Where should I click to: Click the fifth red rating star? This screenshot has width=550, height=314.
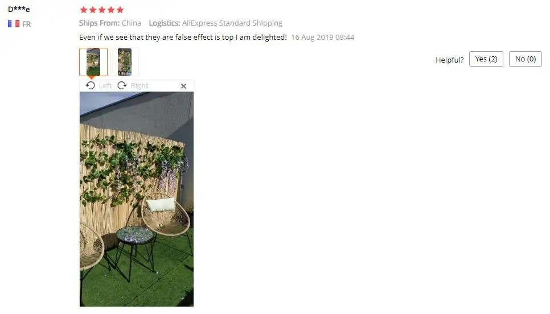tap(120, 10)
